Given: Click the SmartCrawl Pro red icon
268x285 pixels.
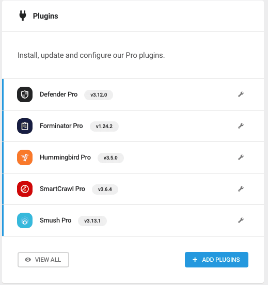Looking at the screenshot, I should click(25, 189).
